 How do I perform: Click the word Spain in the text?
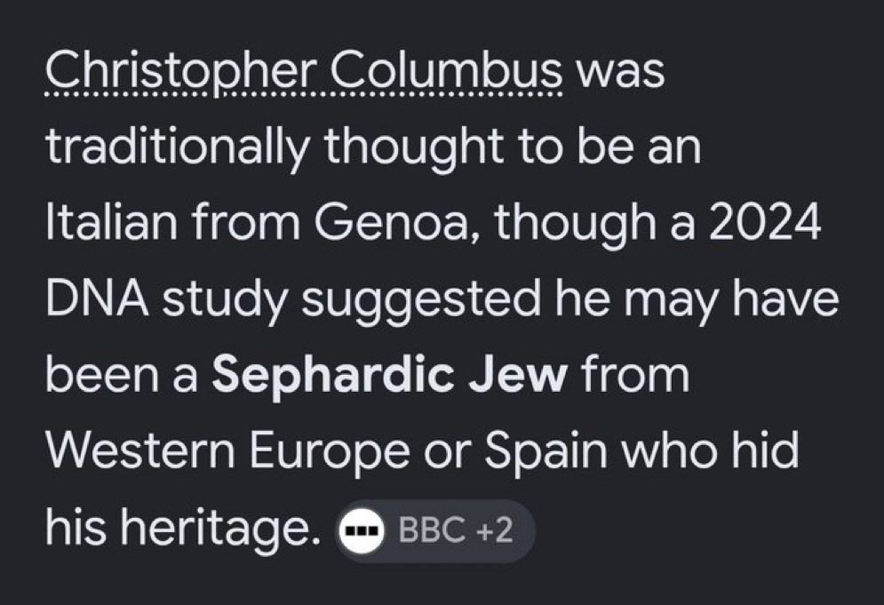[546, 450]
